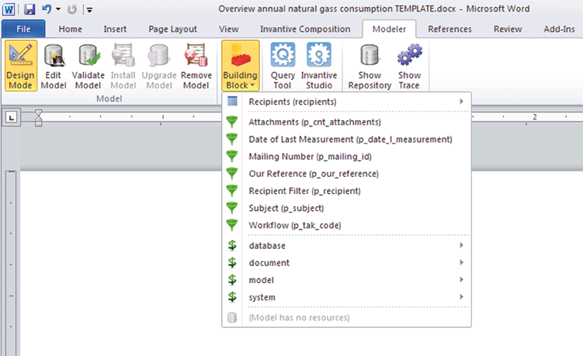583x356 pixels.
Task: Click the tab stop selector on ruler corner
Action: pos(12,118)
